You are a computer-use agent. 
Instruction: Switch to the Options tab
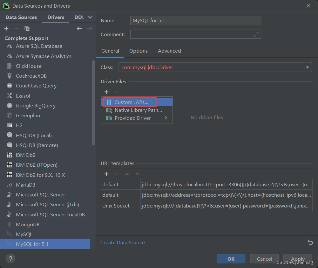click(139, 51)
